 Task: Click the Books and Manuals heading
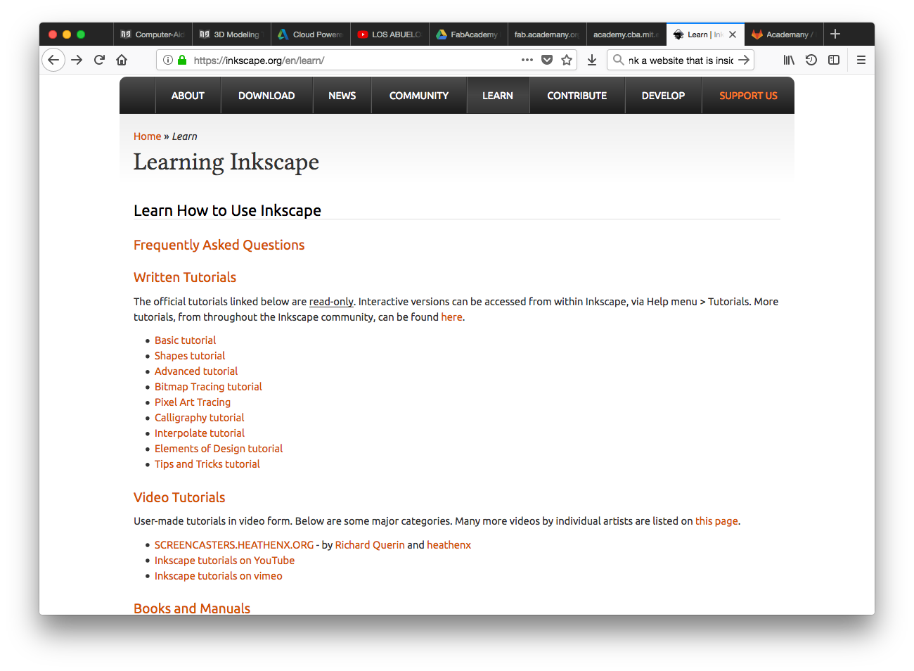tap(192, 608)
